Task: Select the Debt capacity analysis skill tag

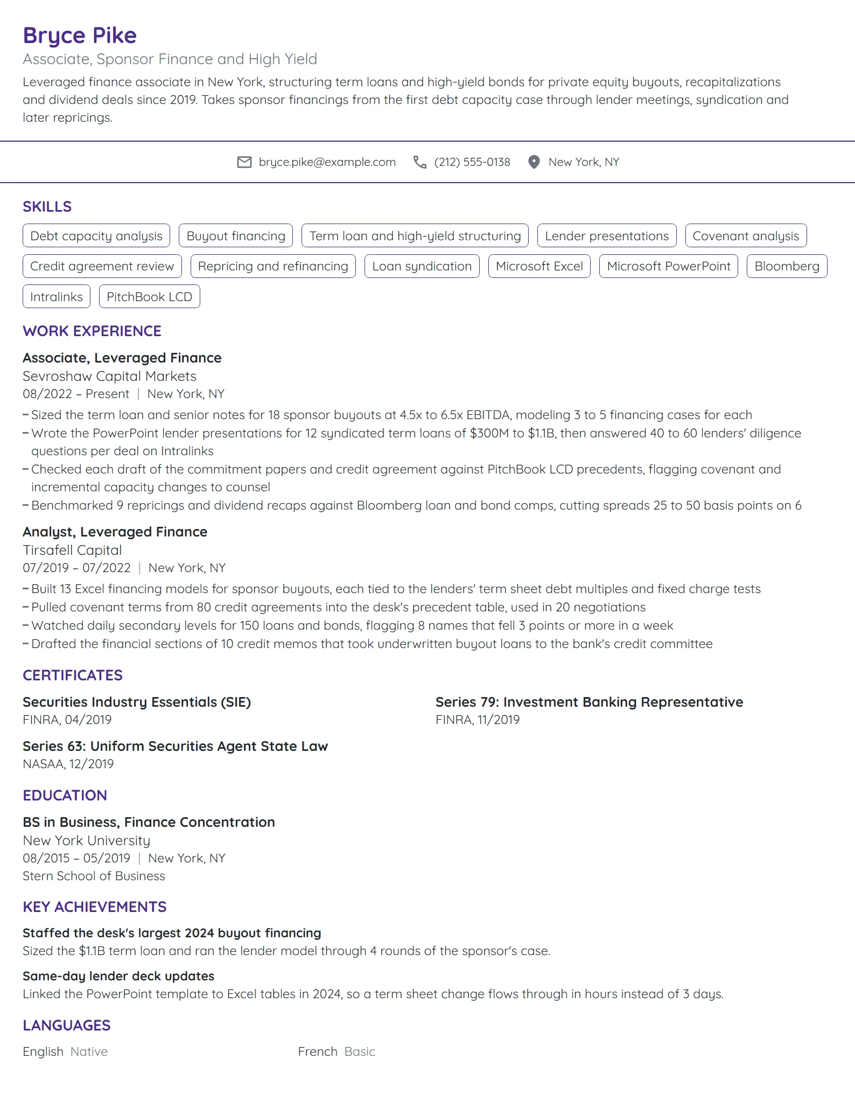Action: [x=96, y=236]
